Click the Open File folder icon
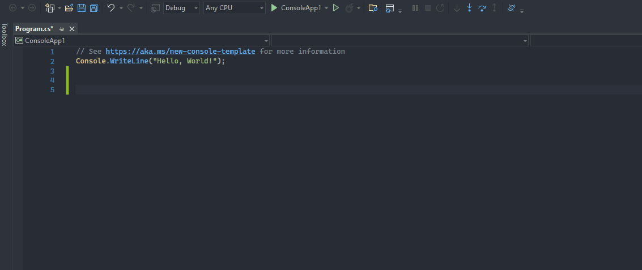642x270 pixels. [69, 8]
